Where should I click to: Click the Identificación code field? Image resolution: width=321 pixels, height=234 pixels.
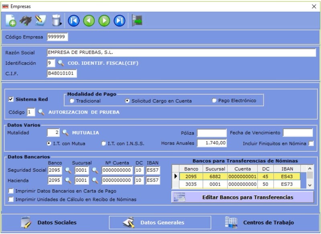(51, 63)
